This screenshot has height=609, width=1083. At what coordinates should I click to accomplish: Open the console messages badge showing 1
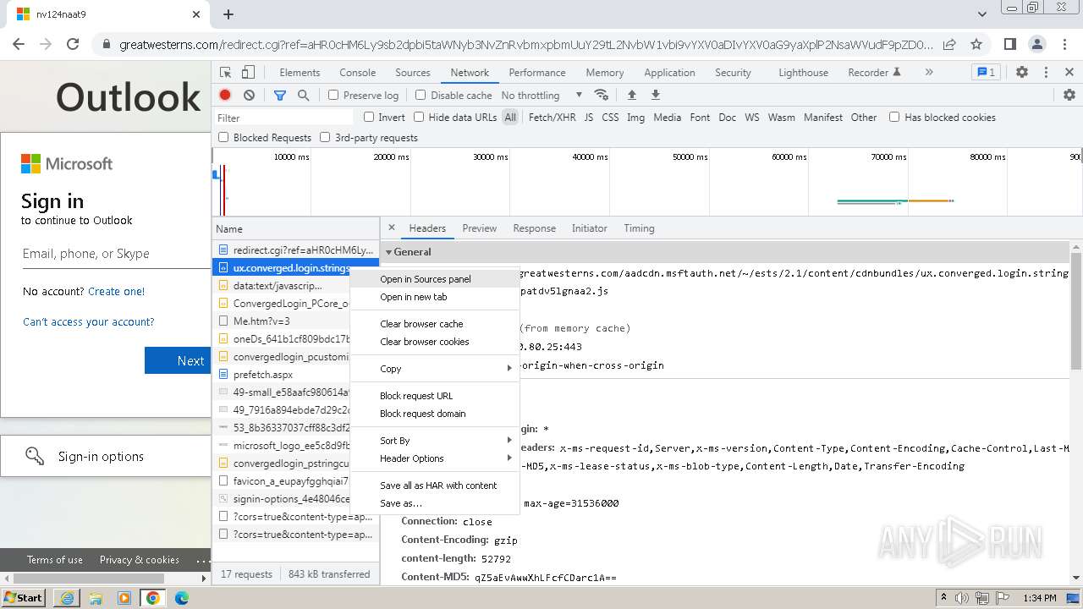(985, 73)
